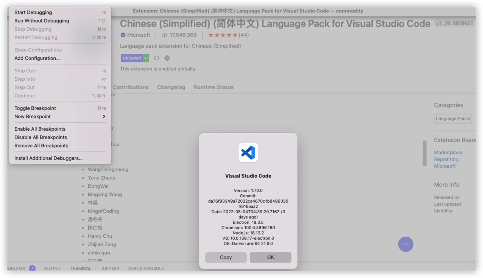Click the reload extension sync icon
This screenshot has height=278, width=483.
(x=156, y=58)
